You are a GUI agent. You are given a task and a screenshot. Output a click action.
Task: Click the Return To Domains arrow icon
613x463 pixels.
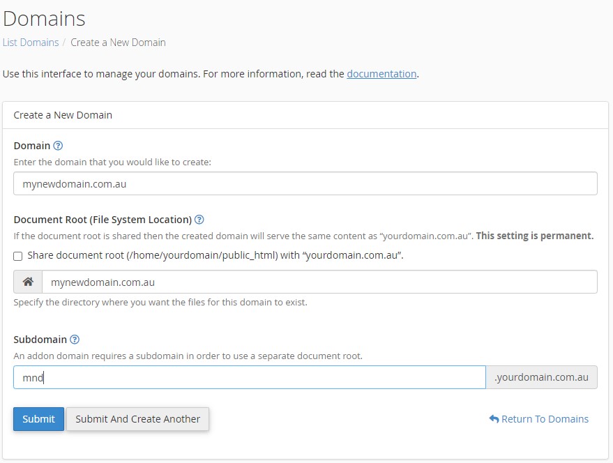pyautogui.click(x=494, y=419)
